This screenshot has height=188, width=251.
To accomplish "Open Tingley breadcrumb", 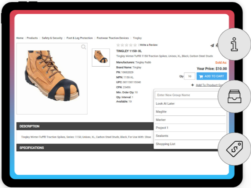I will click(137, 38).
